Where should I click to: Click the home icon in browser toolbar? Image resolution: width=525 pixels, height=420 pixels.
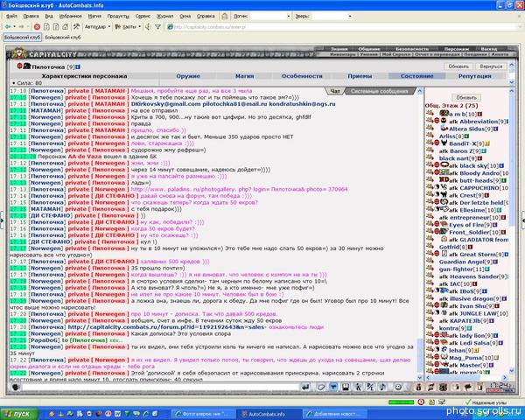[x=66, y=27]
